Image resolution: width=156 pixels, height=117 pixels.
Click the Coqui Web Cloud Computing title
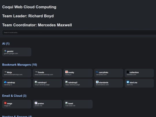click(x=29, y=7)
